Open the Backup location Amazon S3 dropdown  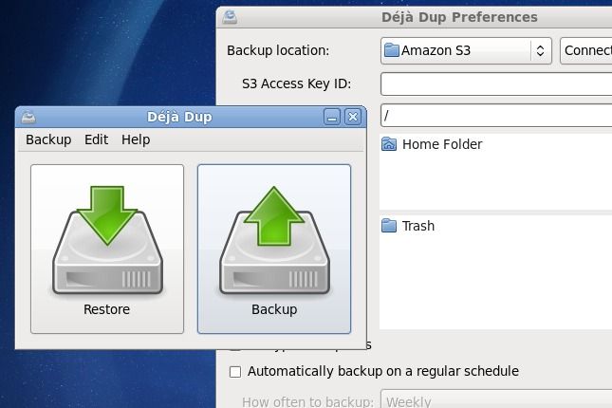(466, 50)
